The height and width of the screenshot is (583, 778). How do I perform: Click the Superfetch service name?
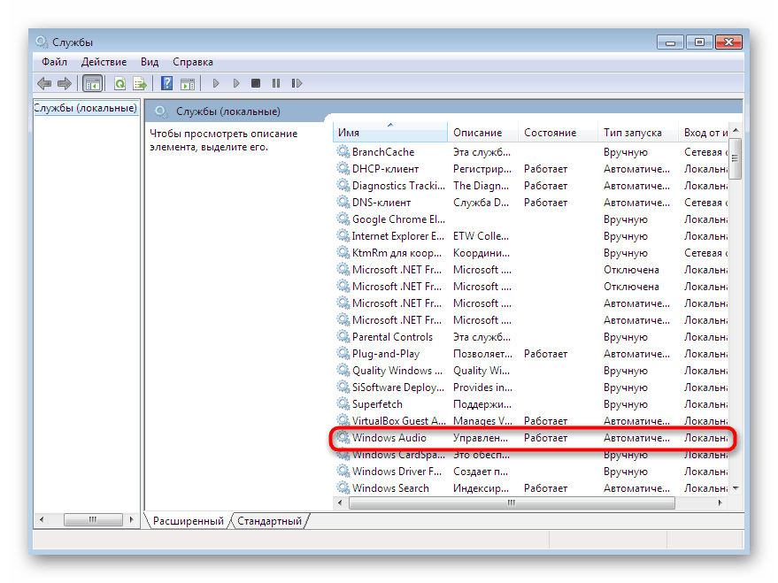tap(377, 404)
